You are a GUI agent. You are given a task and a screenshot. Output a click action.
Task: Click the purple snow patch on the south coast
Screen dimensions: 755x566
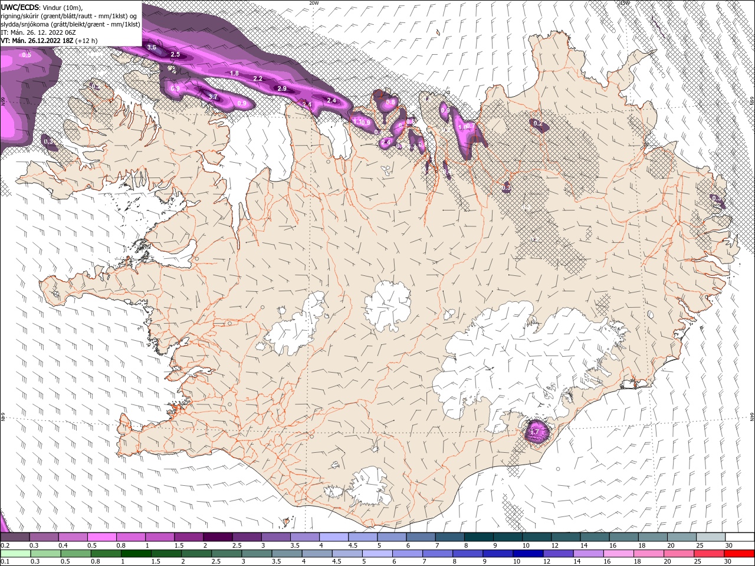pyautogui.click(x=538, y=432)
